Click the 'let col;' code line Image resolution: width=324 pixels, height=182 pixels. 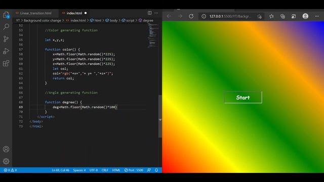pos(60,69)
